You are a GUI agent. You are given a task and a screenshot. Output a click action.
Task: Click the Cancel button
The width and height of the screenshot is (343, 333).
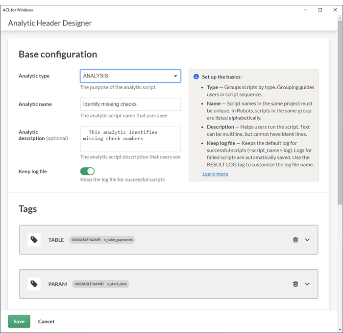coord(46,321)
